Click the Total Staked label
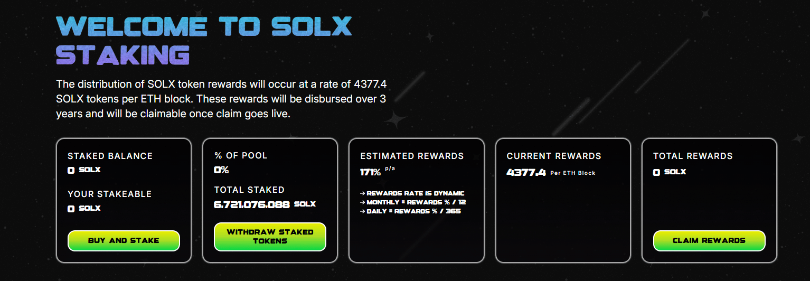This screenshot has width=810, height=281. pos(249,190)
